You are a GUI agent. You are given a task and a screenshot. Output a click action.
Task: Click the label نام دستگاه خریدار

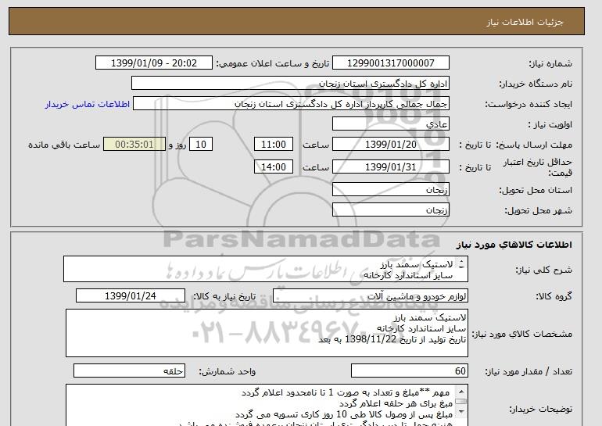tap(536, 84)
